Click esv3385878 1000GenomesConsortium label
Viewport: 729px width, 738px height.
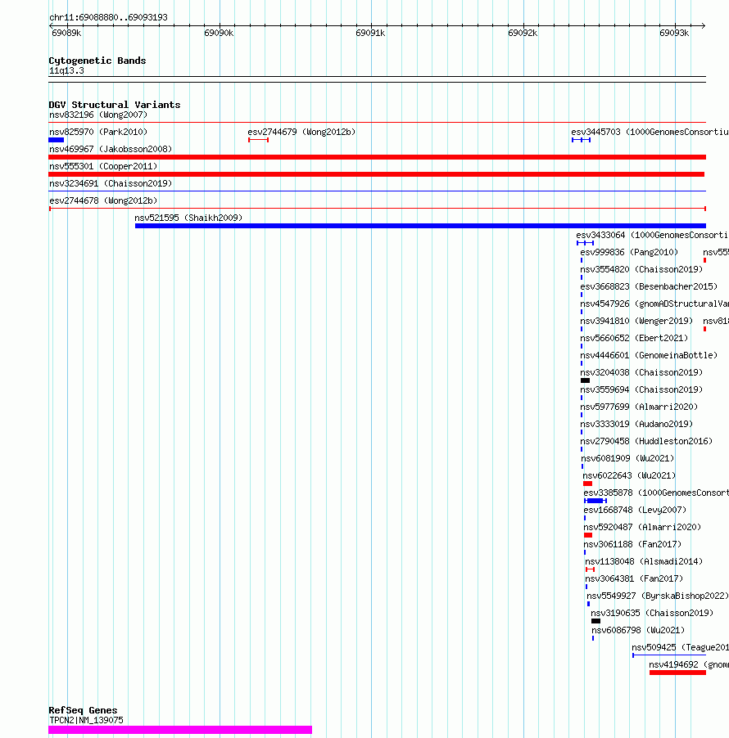(656, 493)
